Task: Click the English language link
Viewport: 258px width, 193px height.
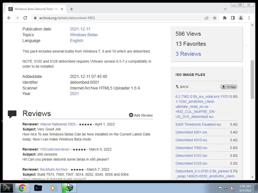Action: point(77,40)
